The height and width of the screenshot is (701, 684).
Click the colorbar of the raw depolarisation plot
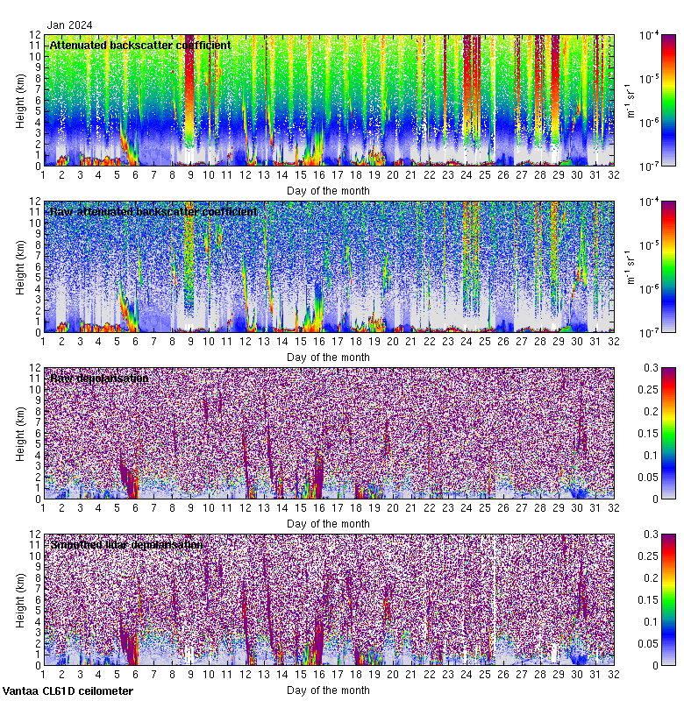point(668,433)
